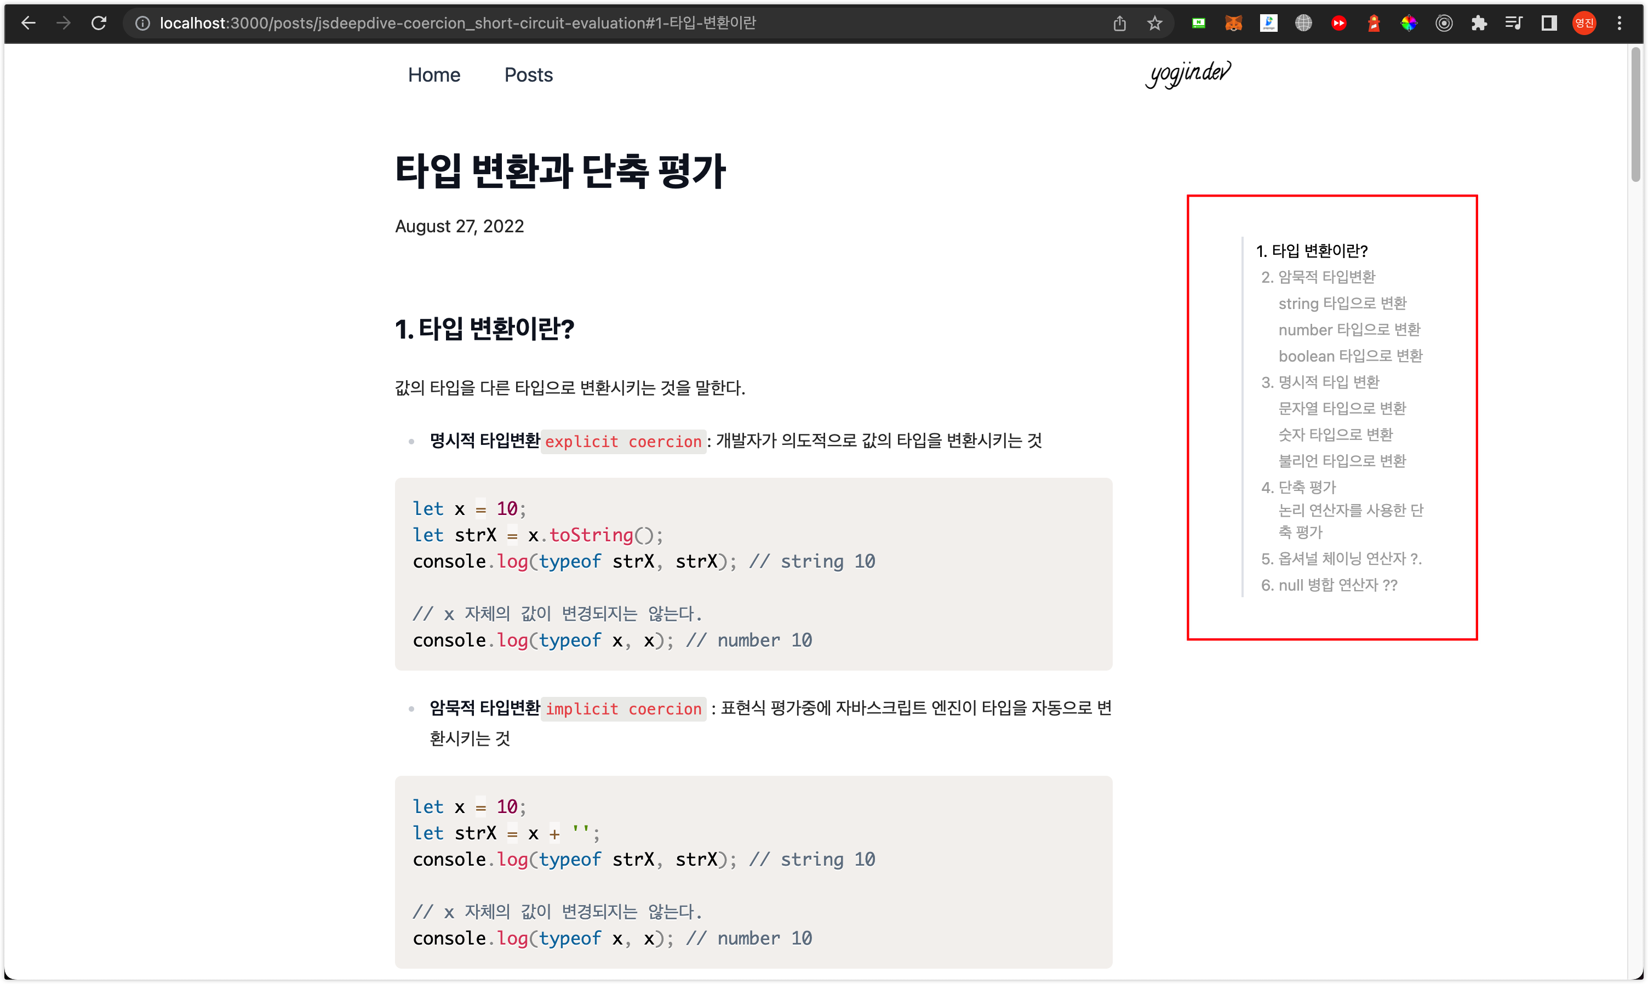Open the color wheel picker extension

point(1409,23)
